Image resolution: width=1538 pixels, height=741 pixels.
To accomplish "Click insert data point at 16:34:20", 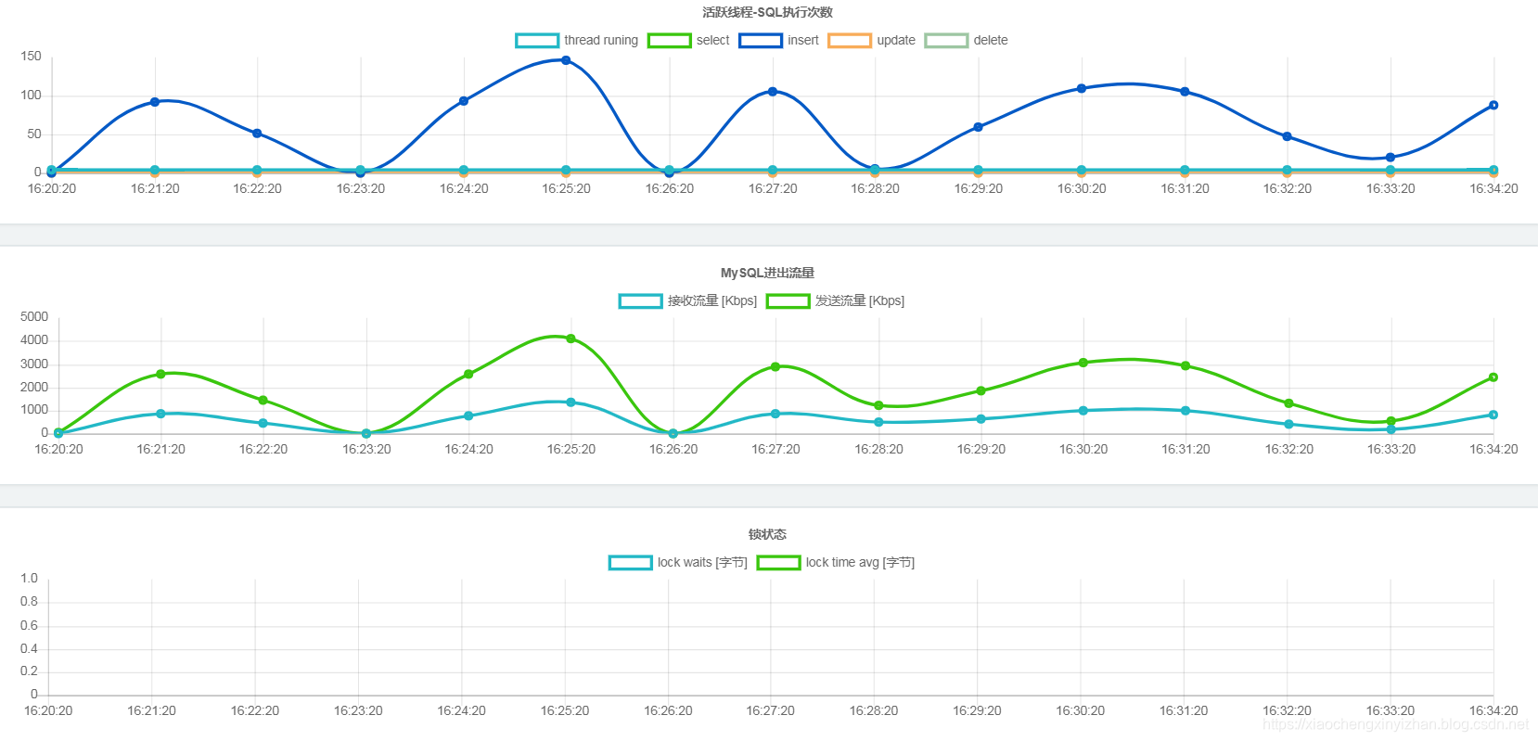I will point(1493,105).
